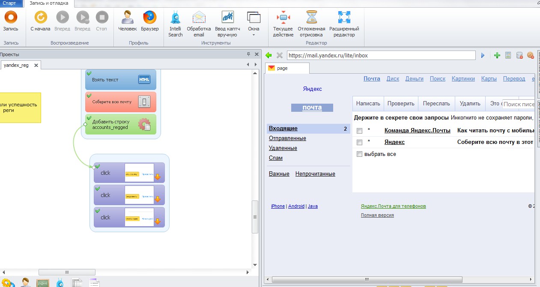Image resolution: width=540 pixels, height=287 pixels.
Task: Open Отложенная отрисовка hourglass icon
Action: coord(311,18)
